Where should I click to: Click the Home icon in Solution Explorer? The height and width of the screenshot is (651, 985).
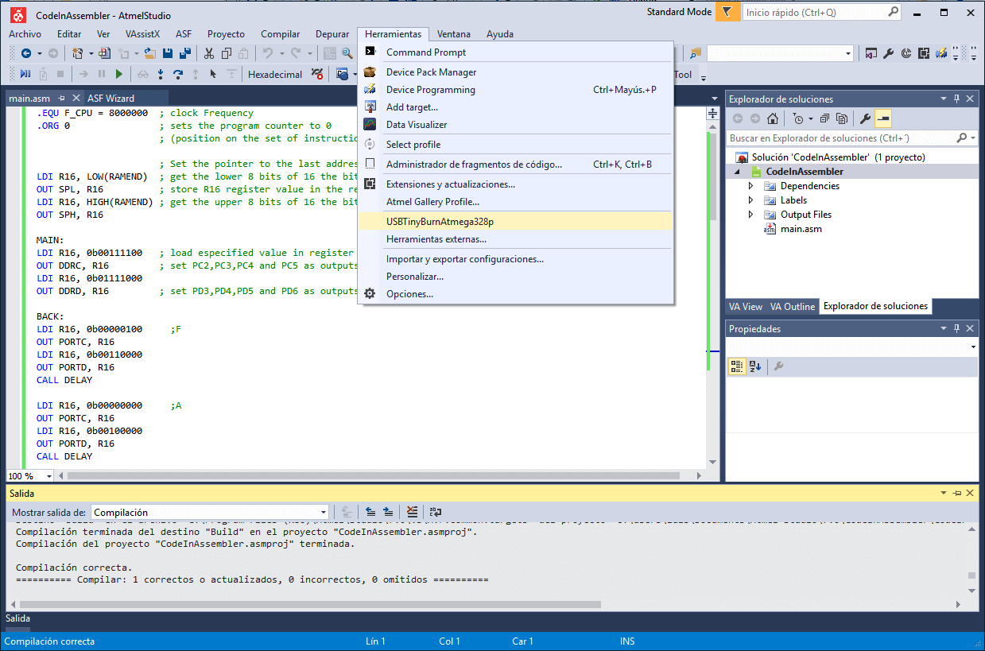pos(773,119)
